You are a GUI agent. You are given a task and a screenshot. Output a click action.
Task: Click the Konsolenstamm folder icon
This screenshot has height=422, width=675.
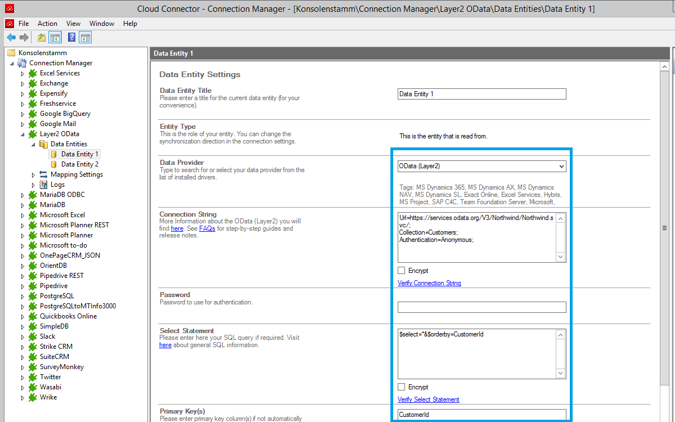11,53
